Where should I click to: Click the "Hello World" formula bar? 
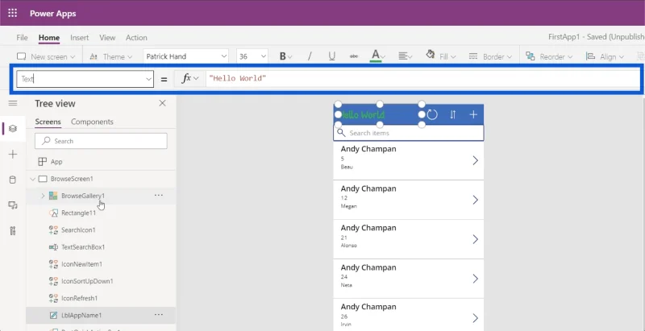[422, 78]
